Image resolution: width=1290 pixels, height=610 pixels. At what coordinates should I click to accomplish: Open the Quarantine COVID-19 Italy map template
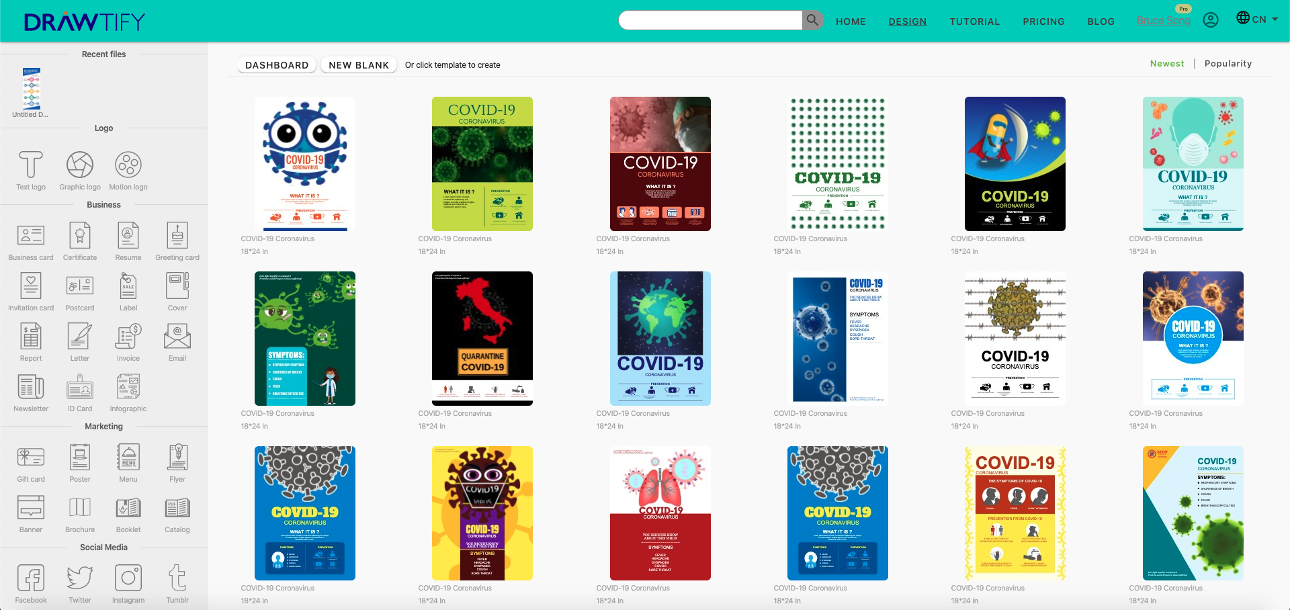point(482,338)
